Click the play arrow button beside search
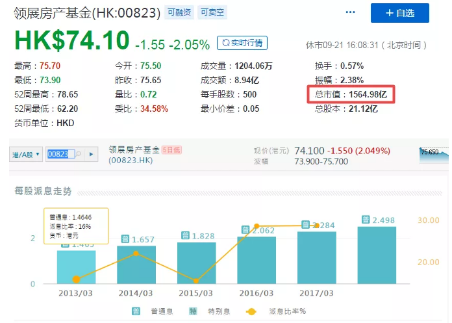The width and height of the screenshot is (452, 323). (91, 154)
